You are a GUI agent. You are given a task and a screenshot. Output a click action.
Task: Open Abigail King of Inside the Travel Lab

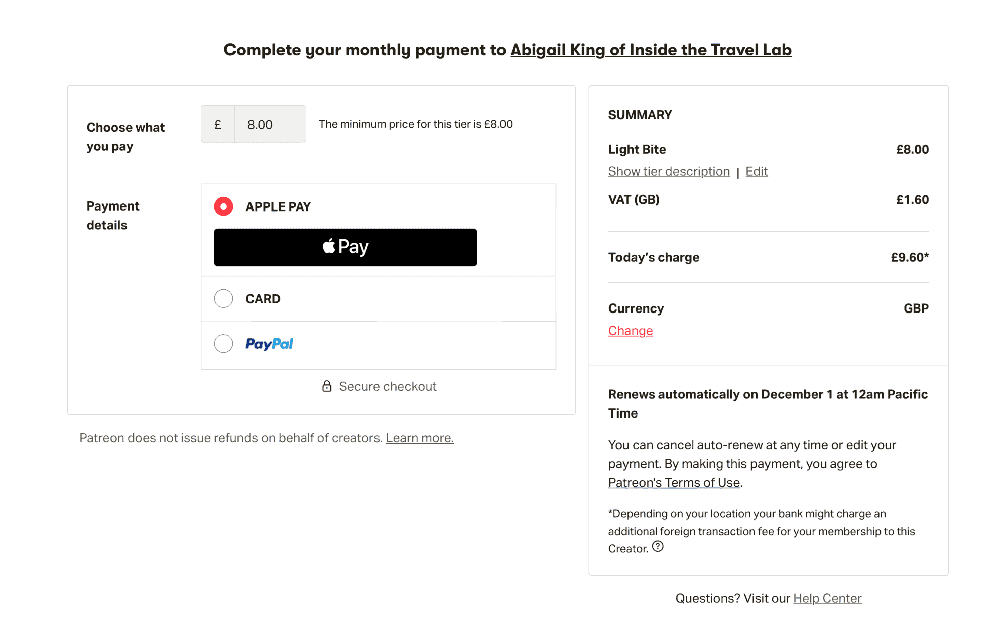click(651, 50)
